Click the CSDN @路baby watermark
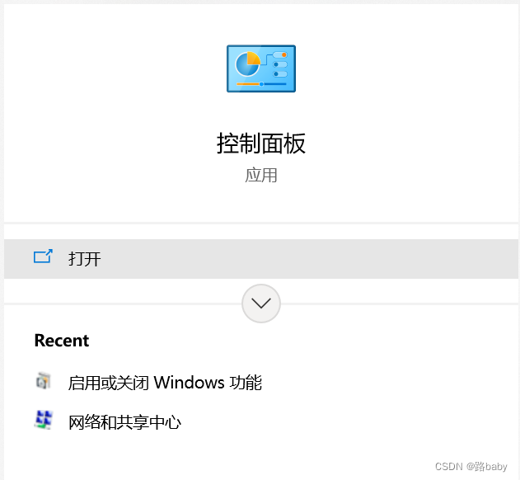Viewport: 520px width, 480px height. click(x=471, y=466)
